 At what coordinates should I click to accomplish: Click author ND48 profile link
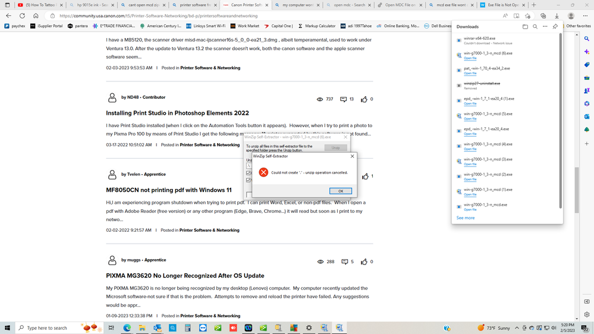pyautogui.click(x=133, y=97)
